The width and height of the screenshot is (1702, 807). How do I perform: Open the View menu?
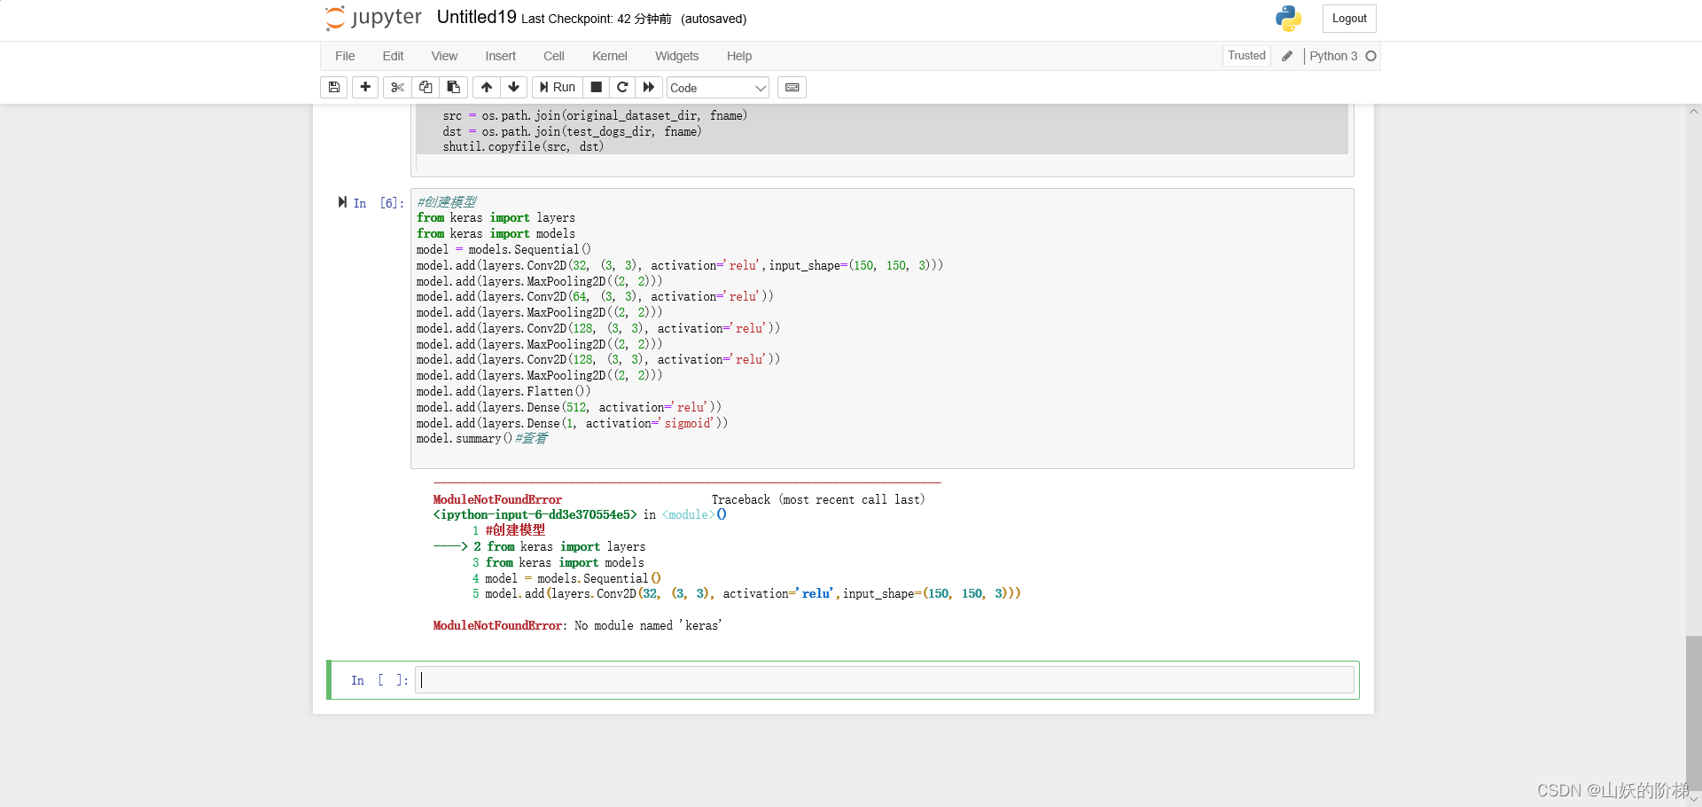tap(444, 56)
